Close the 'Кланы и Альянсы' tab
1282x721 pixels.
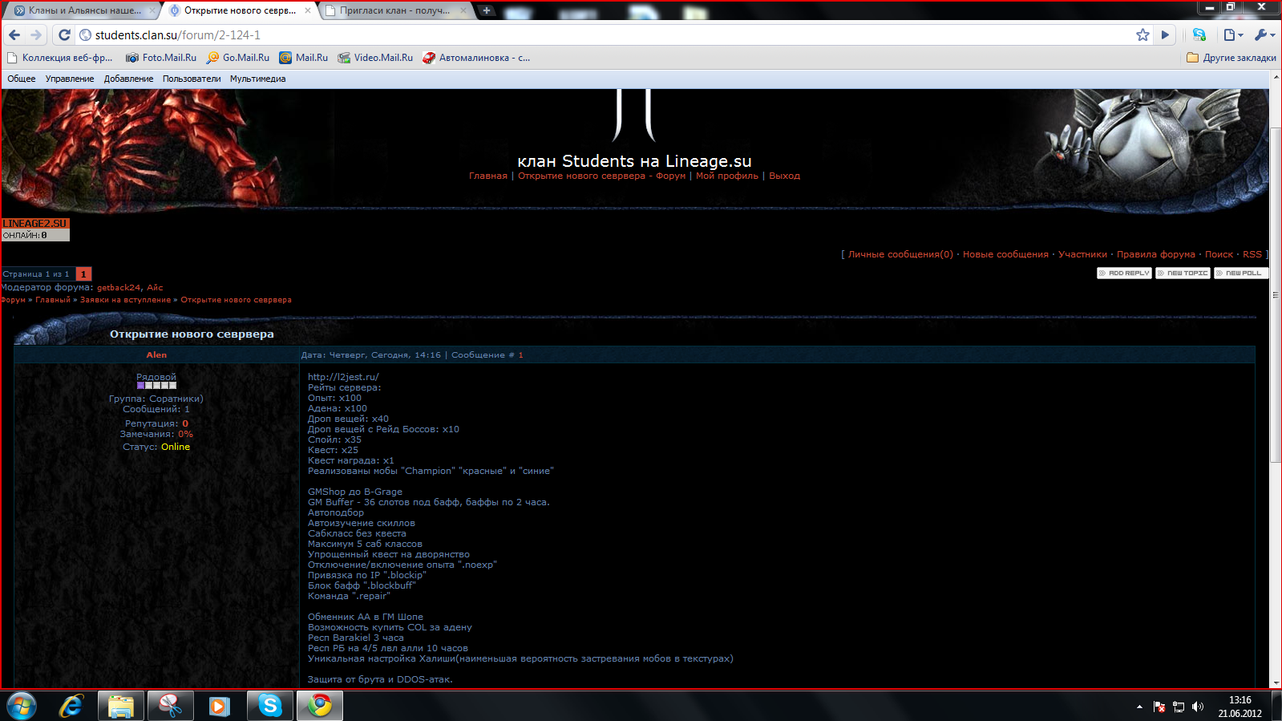coord(152,10)
